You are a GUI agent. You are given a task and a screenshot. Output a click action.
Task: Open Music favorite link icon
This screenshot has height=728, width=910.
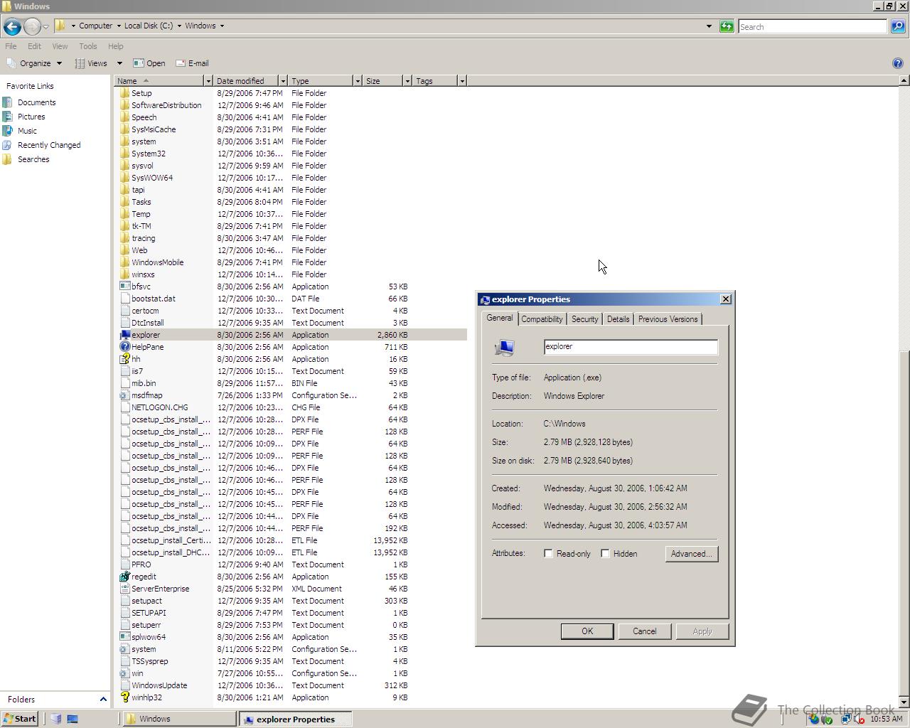(x=8, y=131)
